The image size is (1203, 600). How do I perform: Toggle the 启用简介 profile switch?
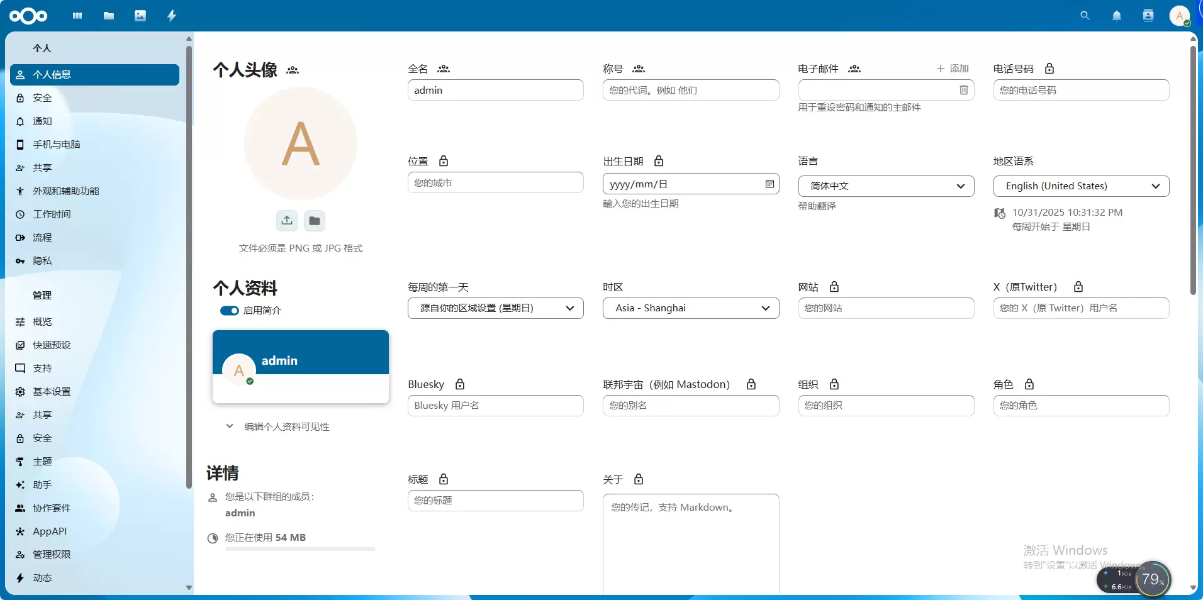click(x=230, y=311)
